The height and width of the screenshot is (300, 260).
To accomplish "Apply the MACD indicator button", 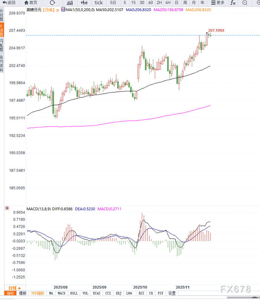I will [x=61, y=293].
